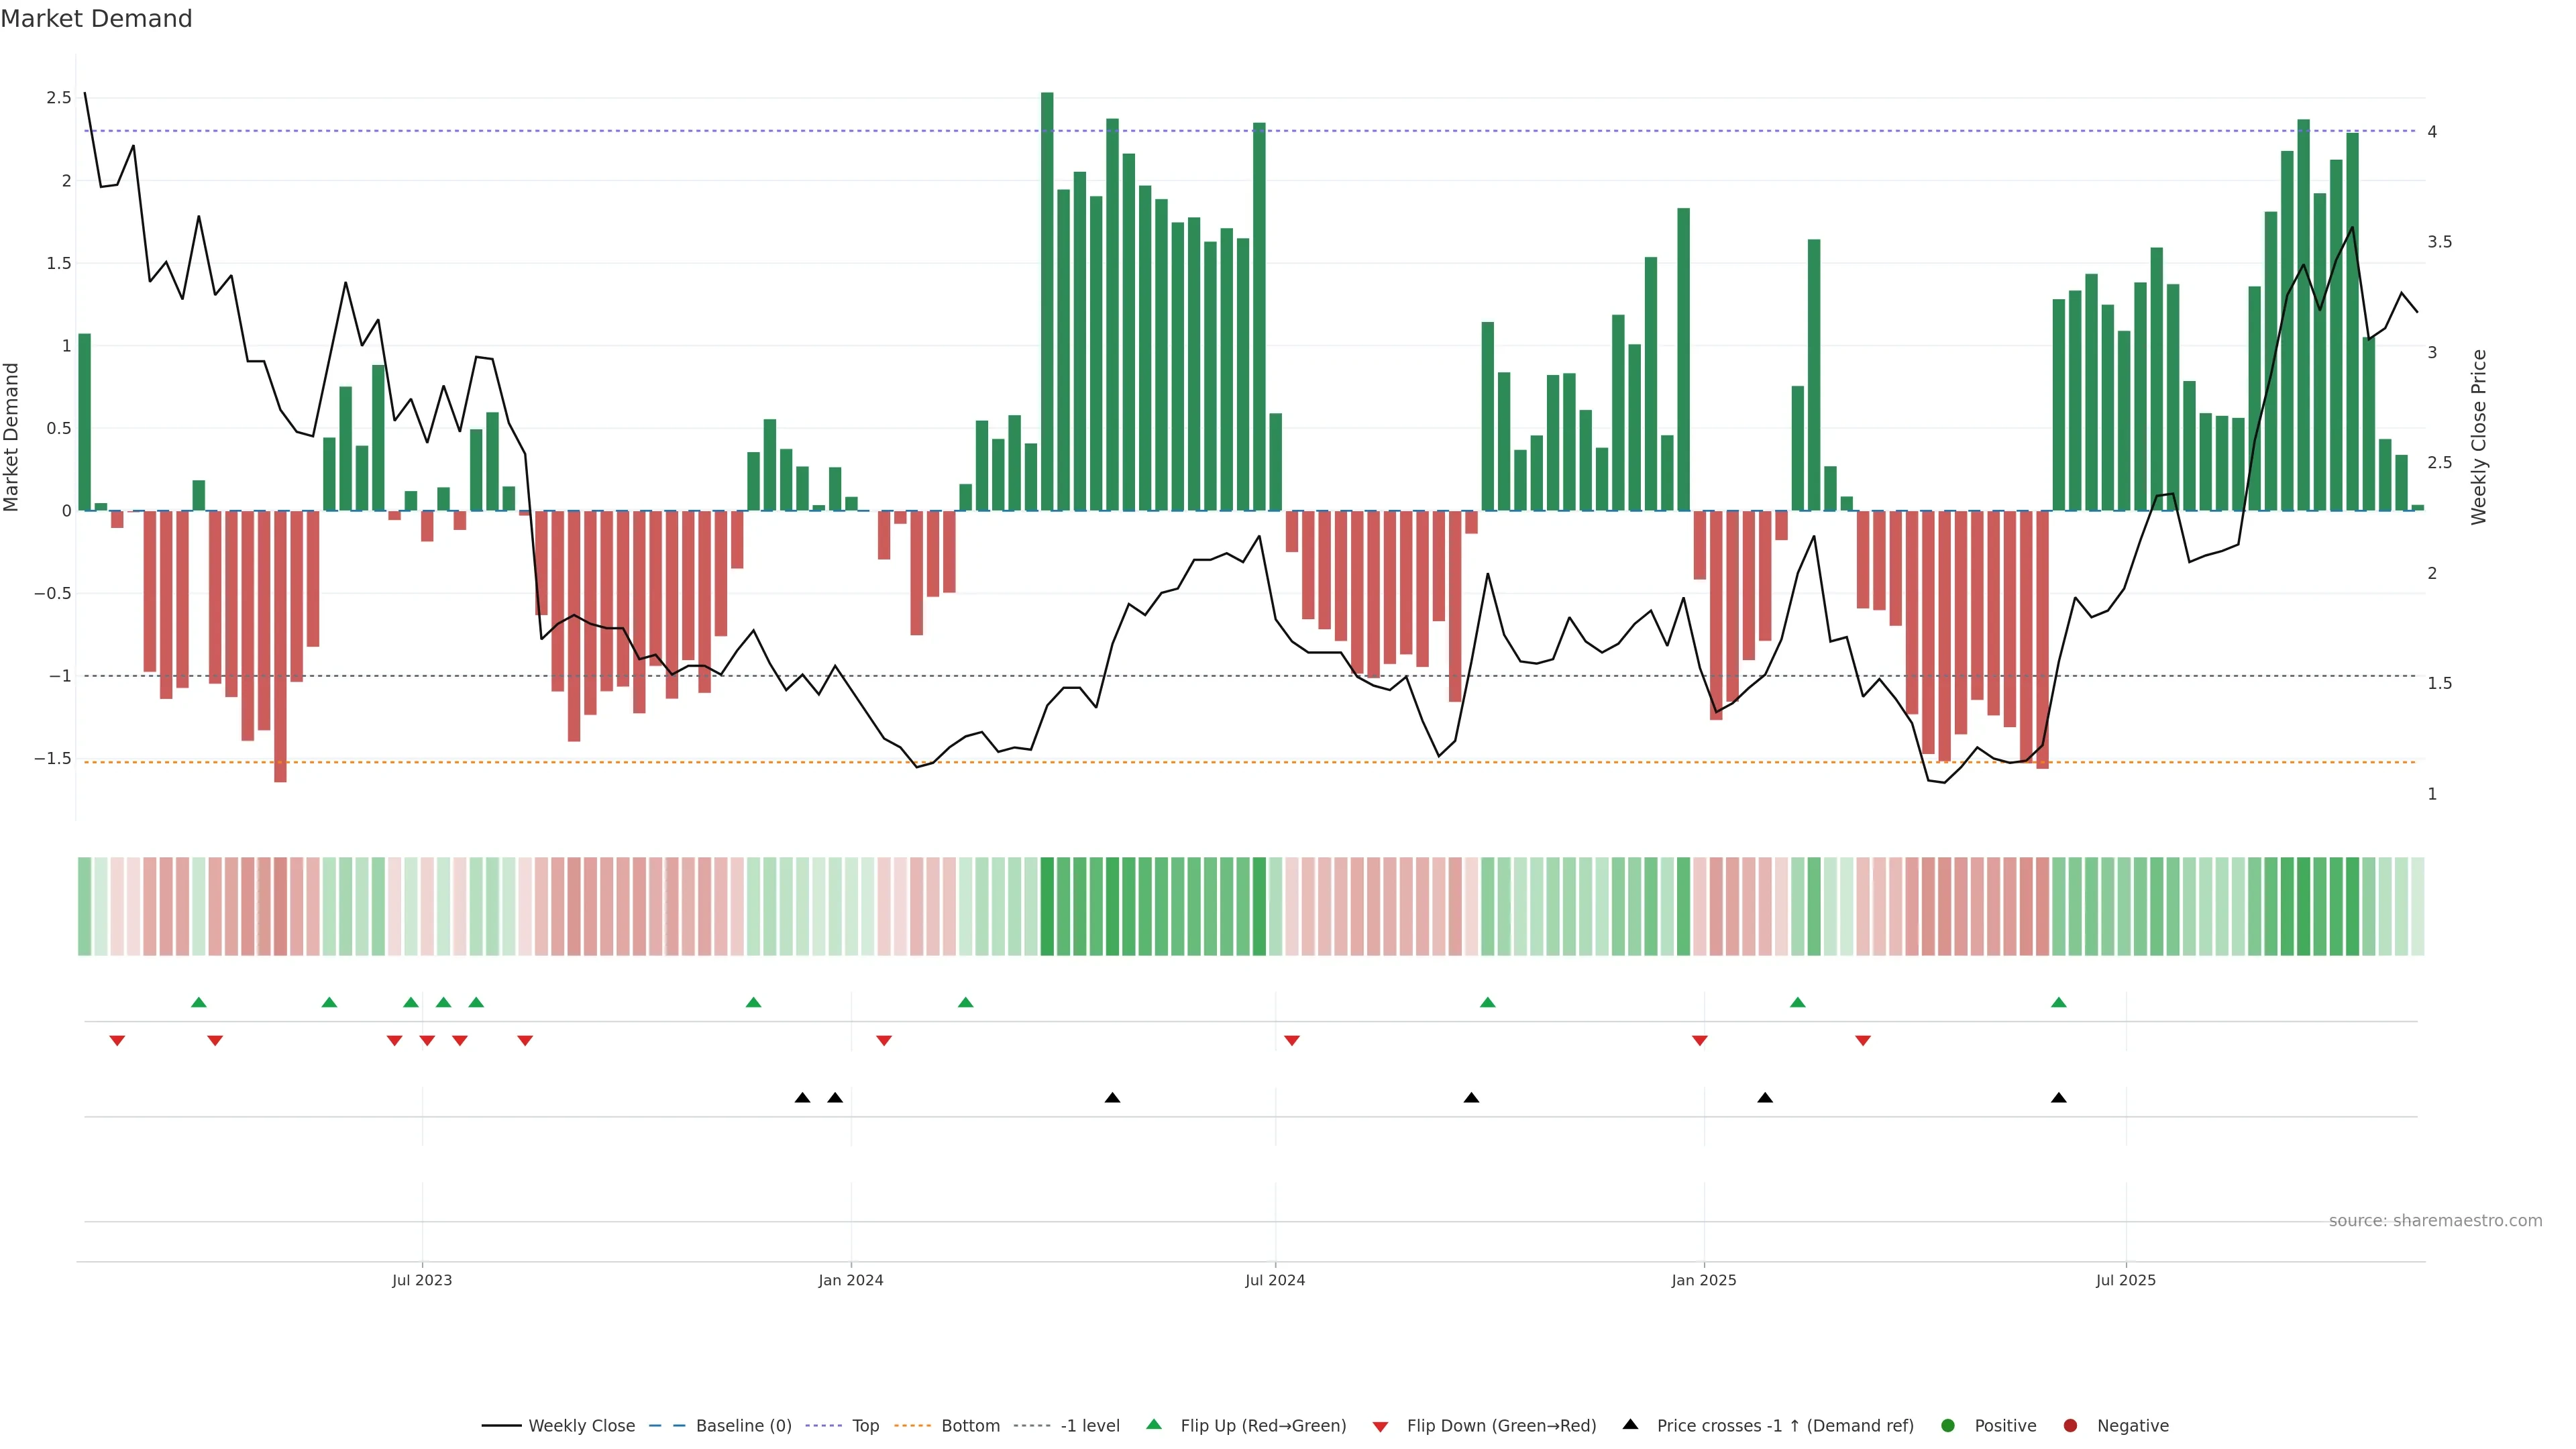Hide the Top dotted line series

(x=865, y=1426)
